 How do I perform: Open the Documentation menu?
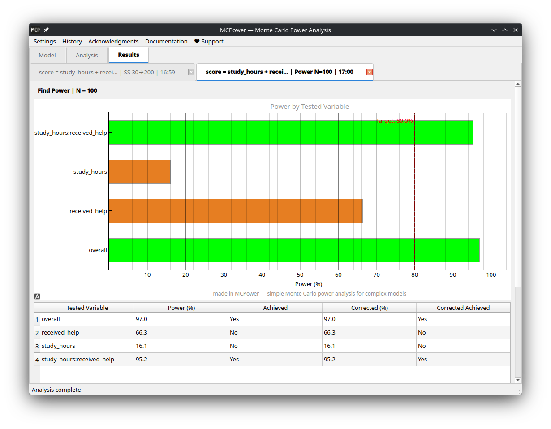(x=166, y=41)
